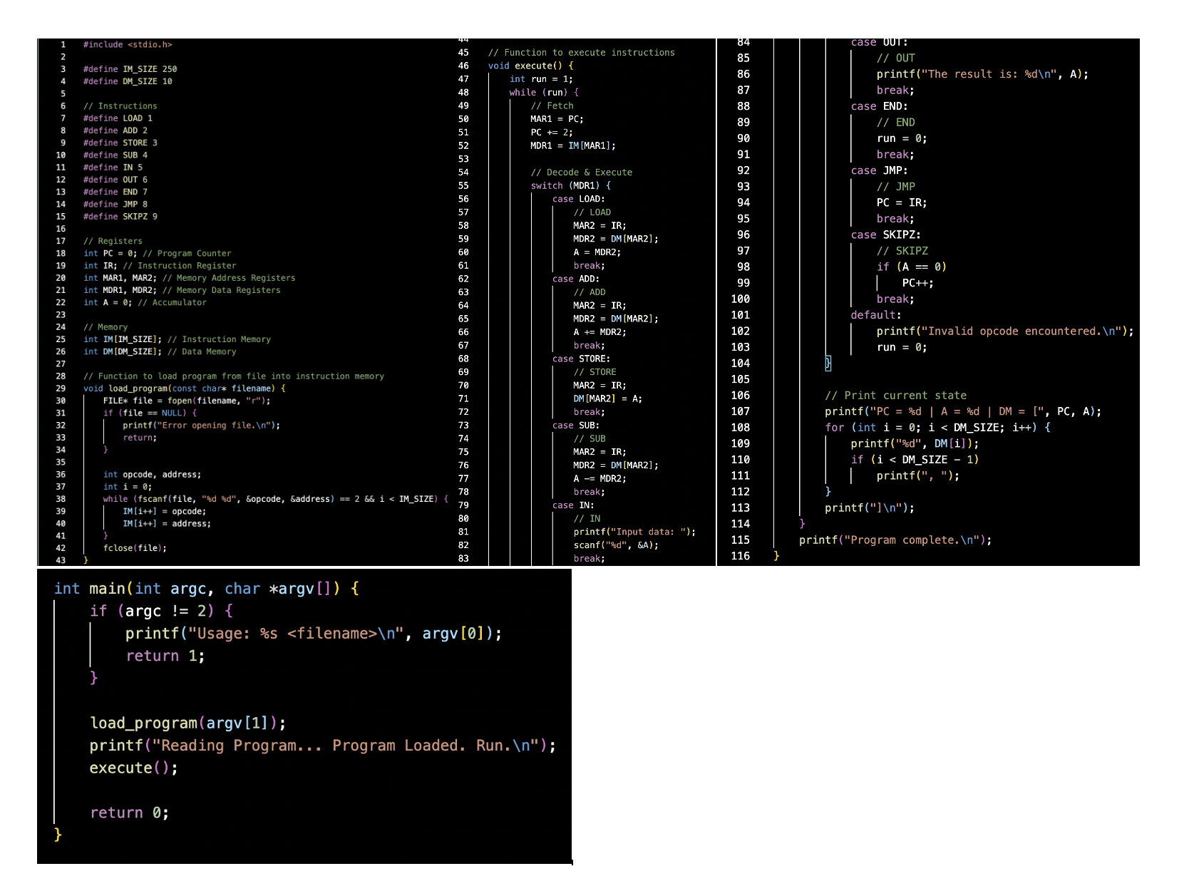This screenshot has height=881, width=1189.
Task: Click the '#include <stdio.h>' line
Action: tap(128, 44)
